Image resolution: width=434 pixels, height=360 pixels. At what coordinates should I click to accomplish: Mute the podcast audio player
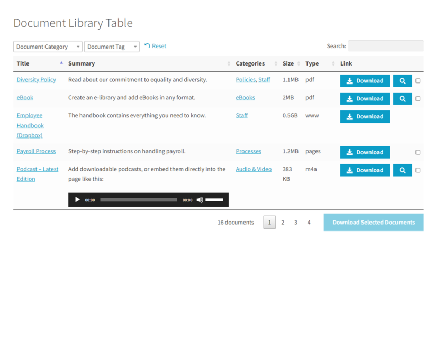click(200, 199)
